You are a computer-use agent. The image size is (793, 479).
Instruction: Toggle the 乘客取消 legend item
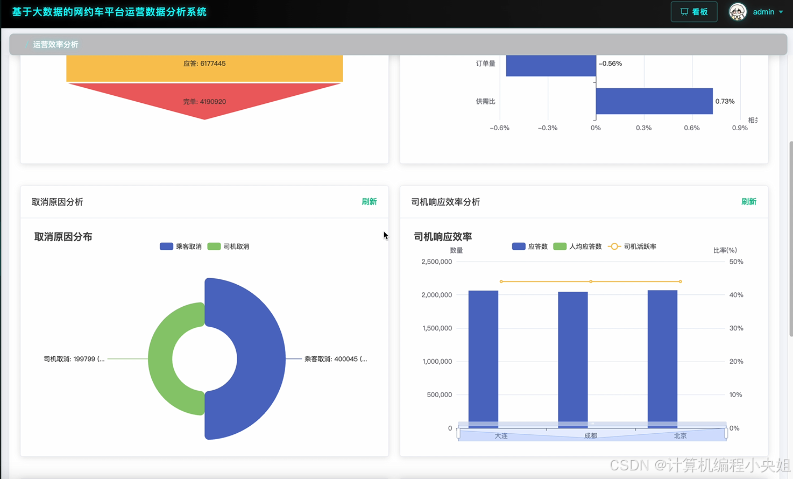(181, 246)
